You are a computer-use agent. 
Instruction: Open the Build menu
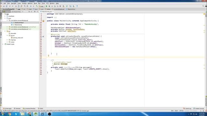35,3
